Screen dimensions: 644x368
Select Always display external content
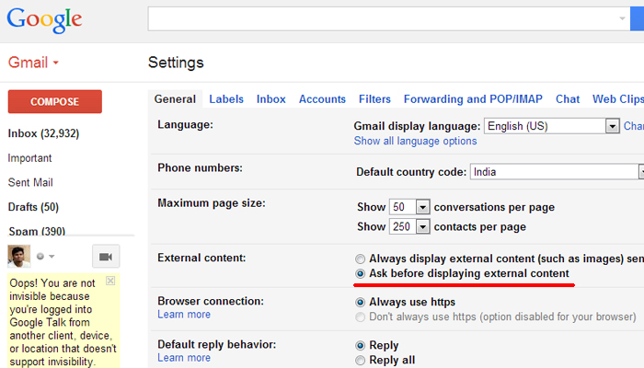click(x=361, y=259)
